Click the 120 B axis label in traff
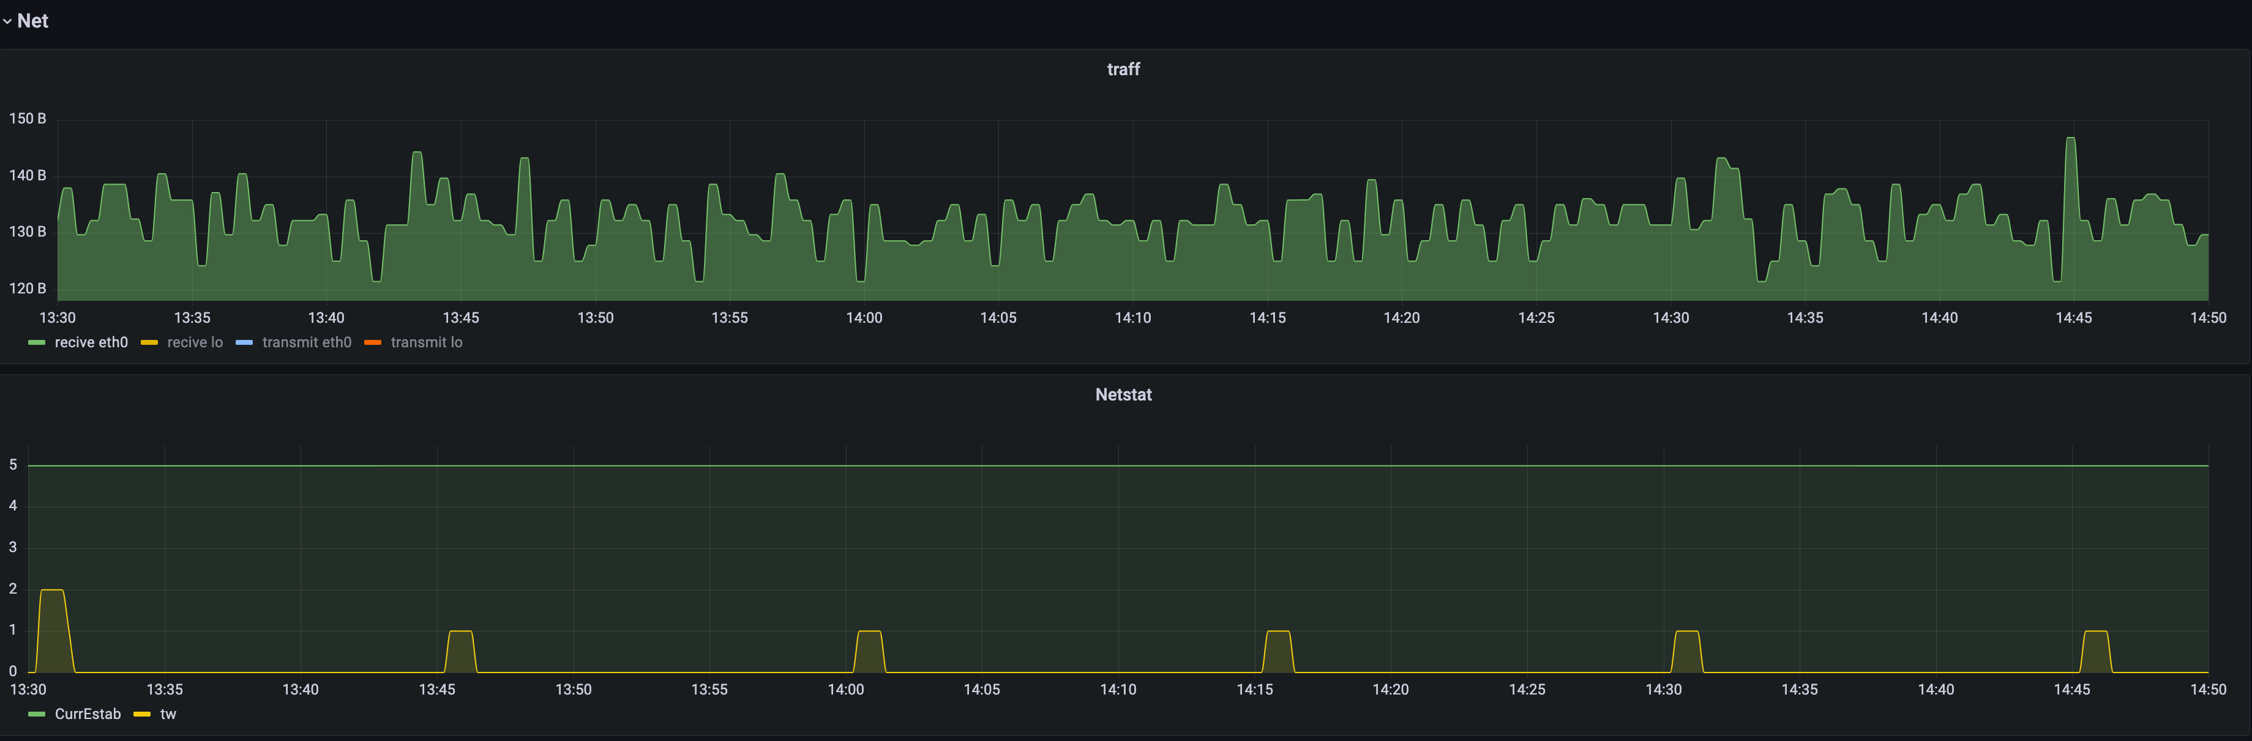This screenshot has height=741, width=2252. pos(27,289)
